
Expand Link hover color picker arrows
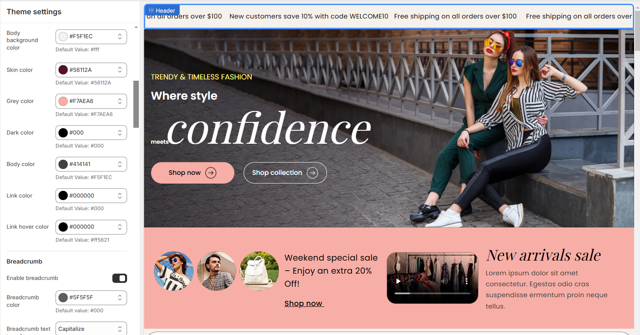120,227
